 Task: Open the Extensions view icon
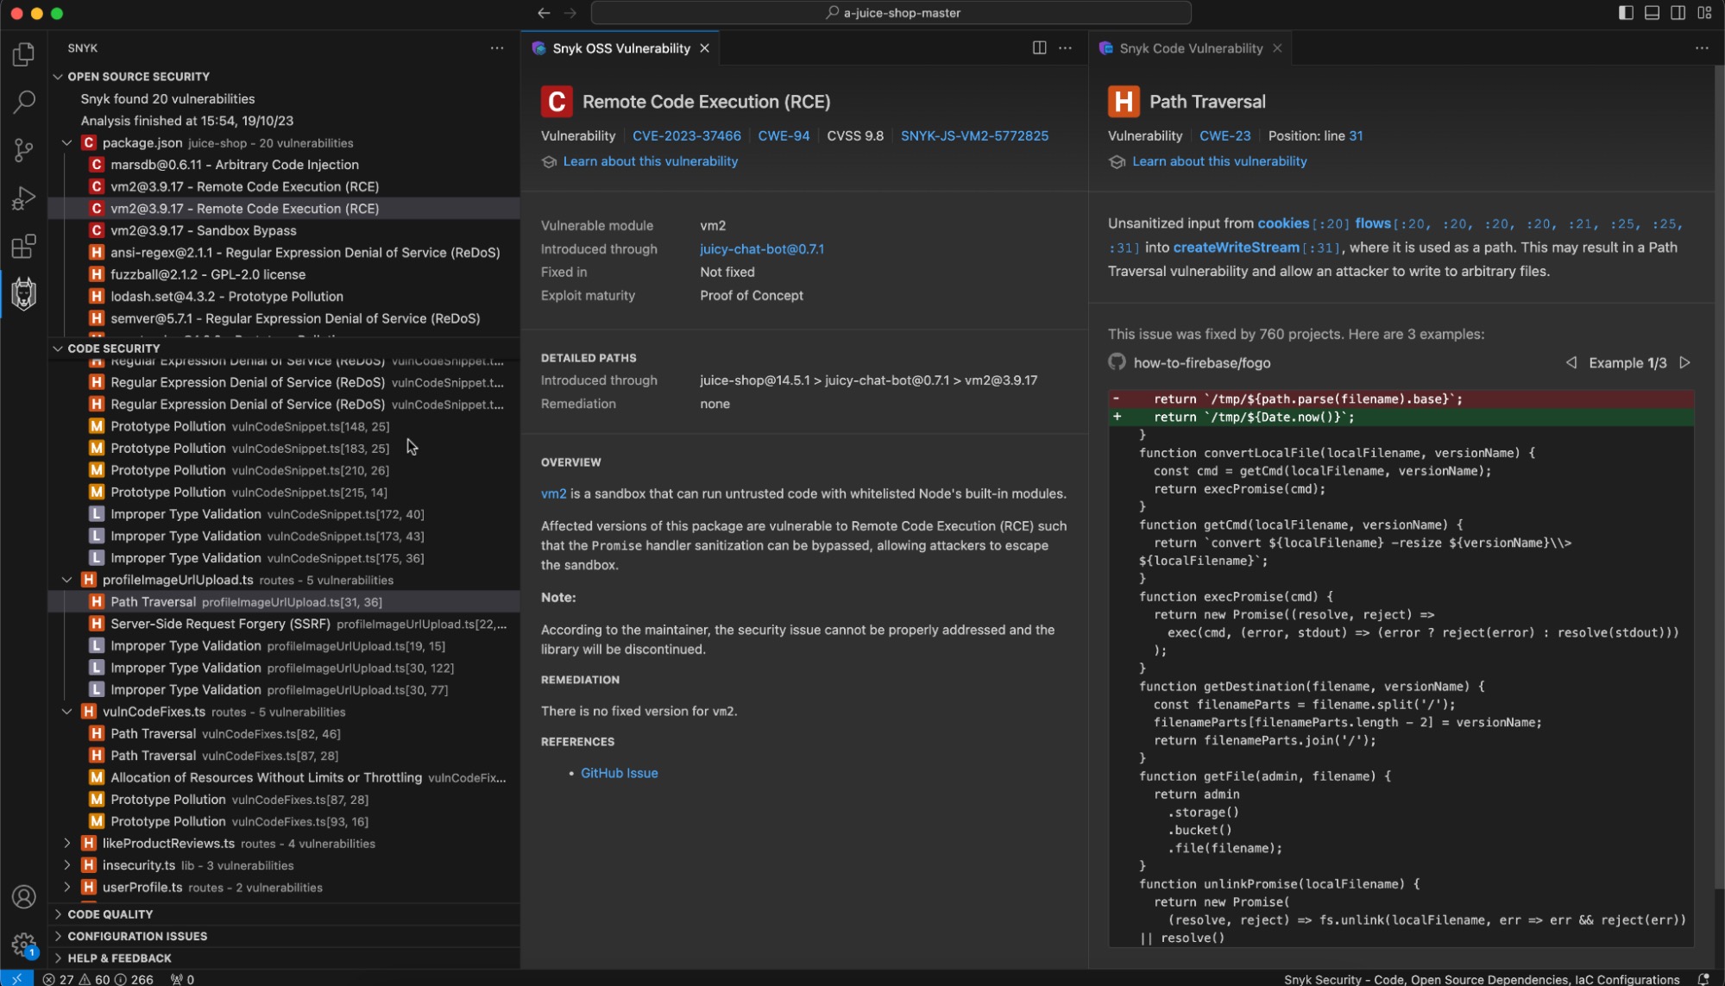click(x=23, y=247)
